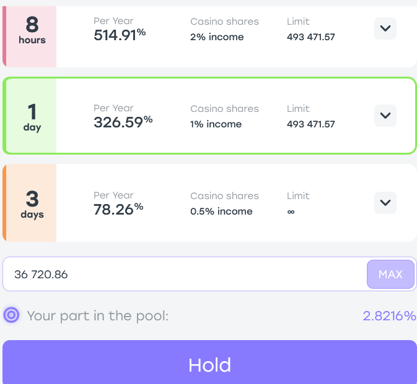
Task: Click the 514.91% per year rate
Action: (x=120, y=35)
